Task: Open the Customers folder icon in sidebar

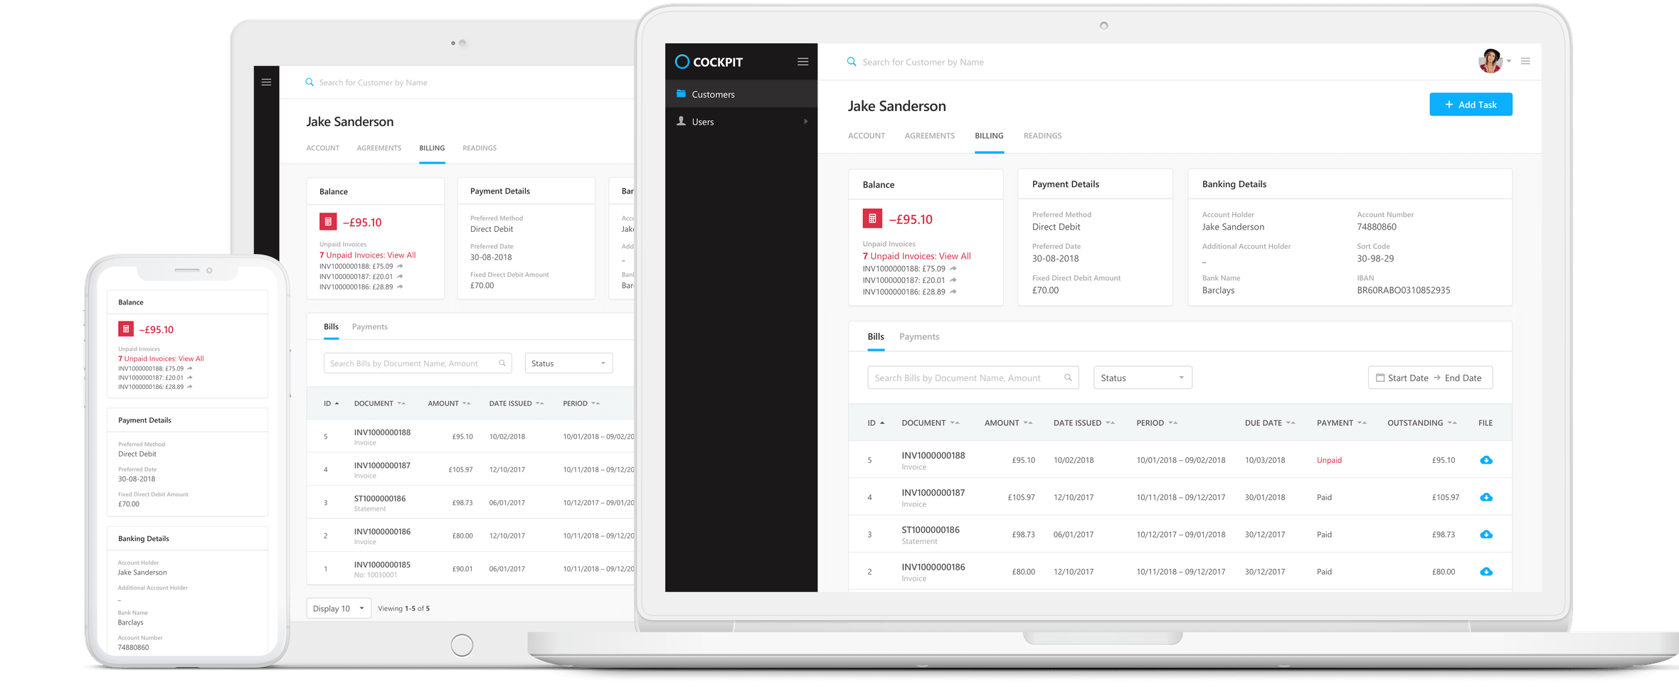Action: [681, 93]
